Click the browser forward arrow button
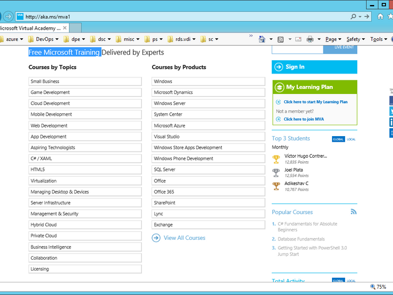 tap(9, 17)
